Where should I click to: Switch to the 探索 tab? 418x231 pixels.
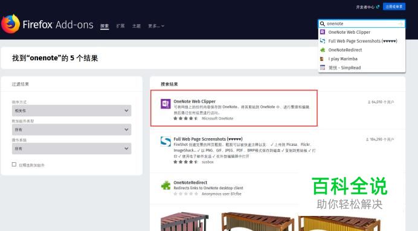[104, 26]
